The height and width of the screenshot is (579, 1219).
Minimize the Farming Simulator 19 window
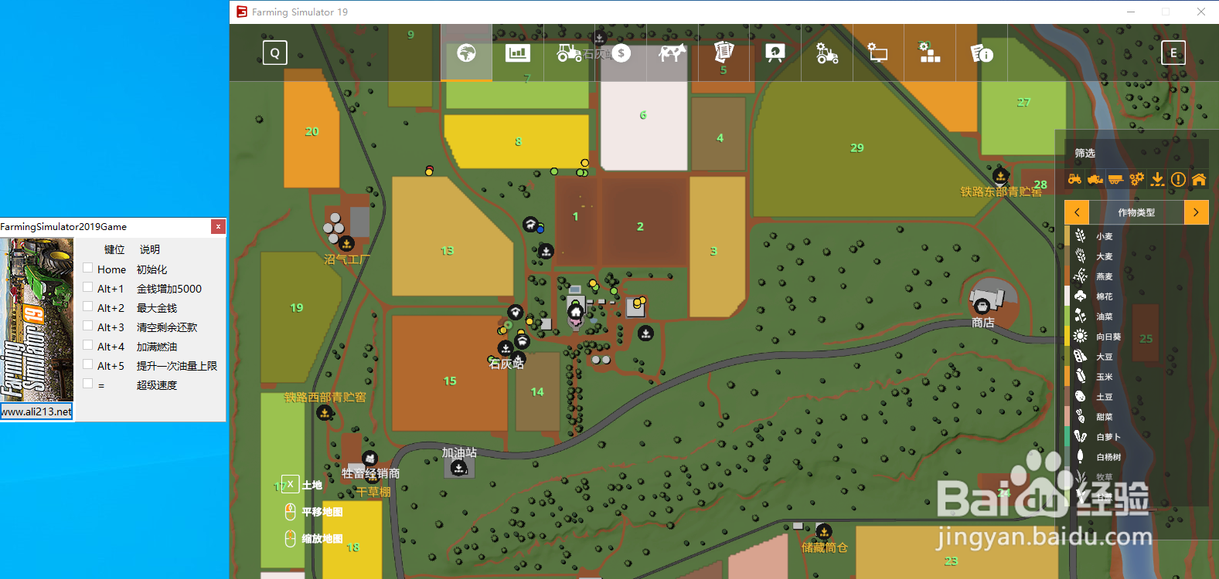click(x=1131, y=12)
